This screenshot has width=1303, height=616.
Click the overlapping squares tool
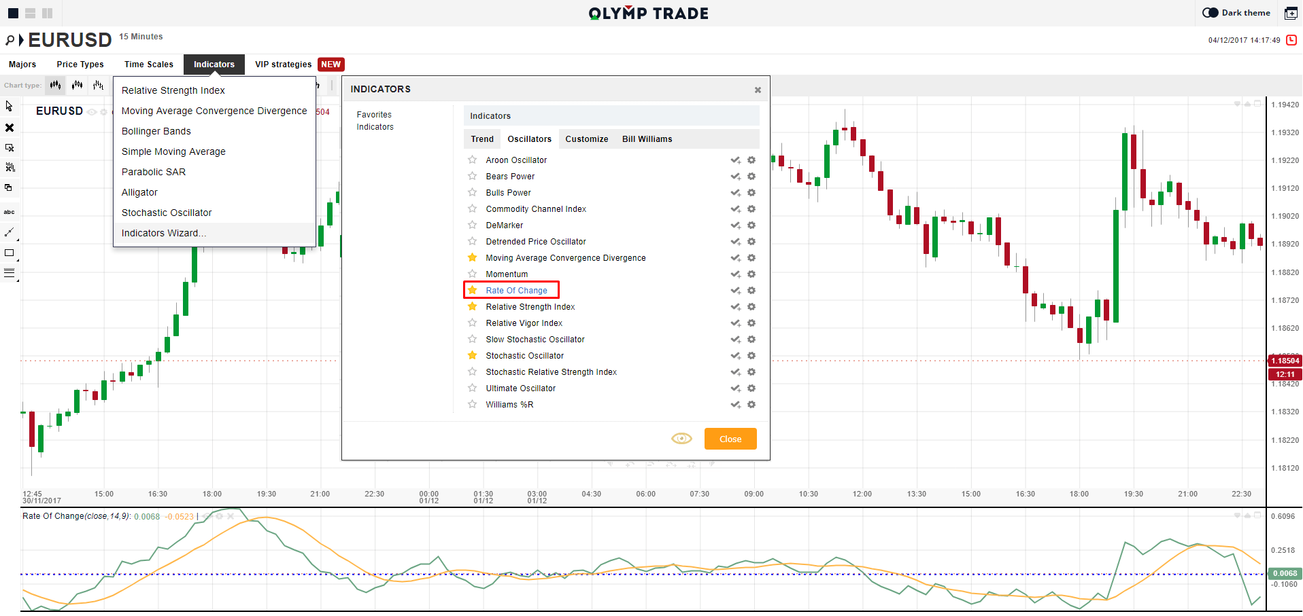coord(9,187)
